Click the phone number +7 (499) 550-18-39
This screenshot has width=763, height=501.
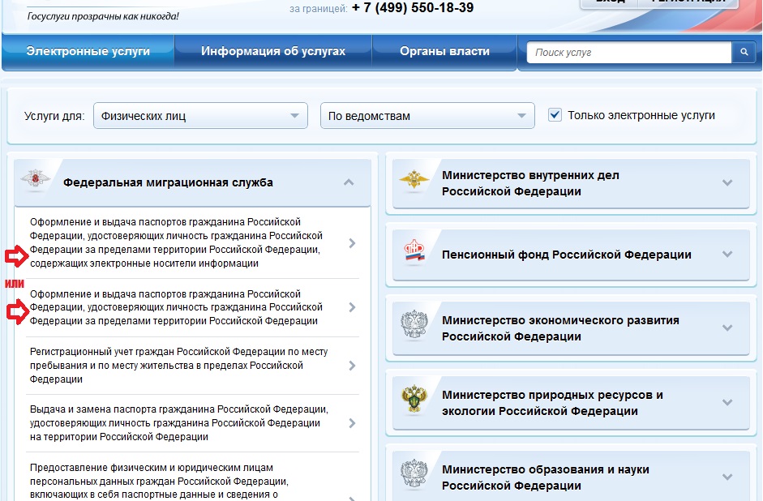413,7
